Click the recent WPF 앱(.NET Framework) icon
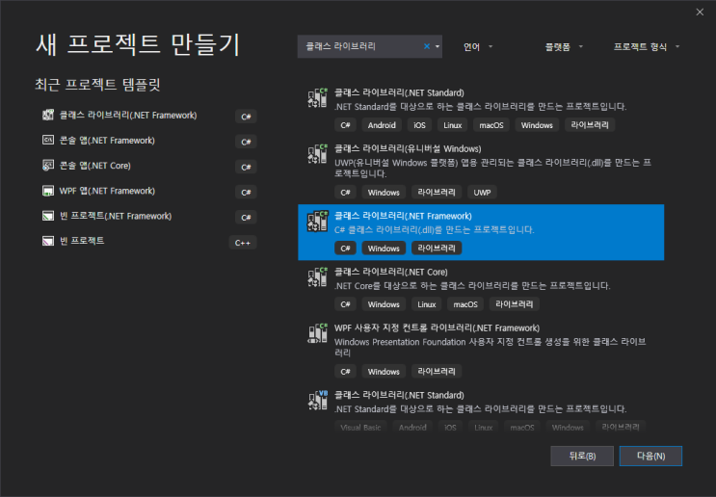The height and width of the screenshot is (497, 716). coord(48,191)
